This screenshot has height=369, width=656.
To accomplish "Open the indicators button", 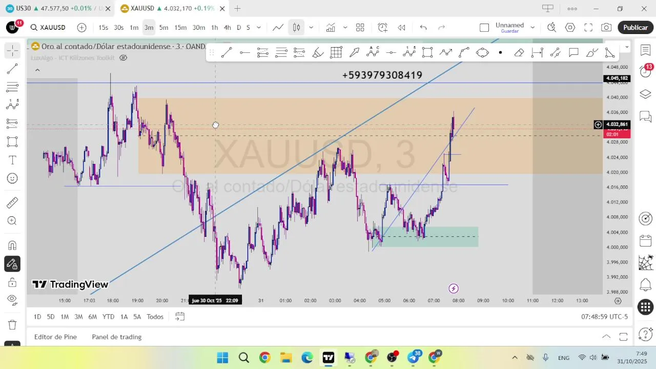I will point(331,28).
